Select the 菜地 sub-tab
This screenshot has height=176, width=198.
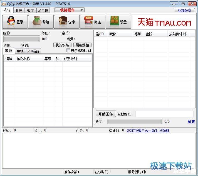(8, 51)
